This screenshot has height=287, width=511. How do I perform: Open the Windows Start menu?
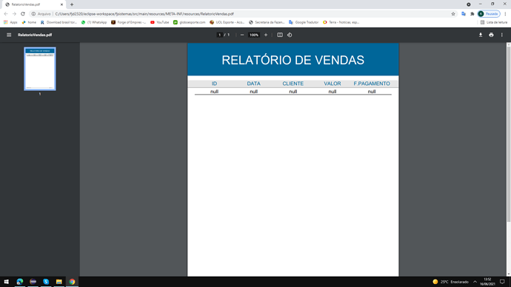6,282
